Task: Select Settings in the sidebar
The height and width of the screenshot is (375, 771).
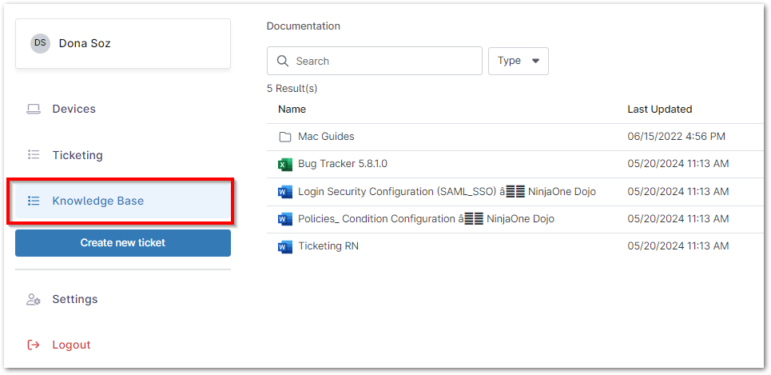Action: pyautogui.click(x=75, y=299)
